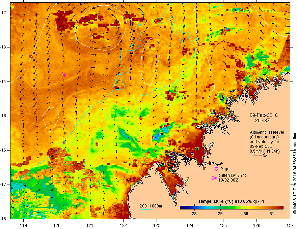This screenshot has width=297, height=229.
Task: Click the latitude label '-17'
Action: [3, 185]
